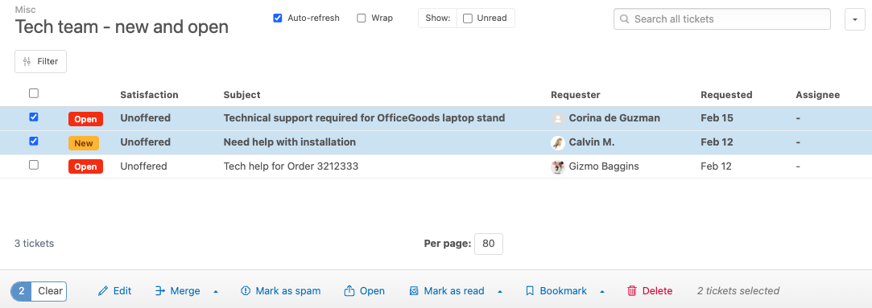Viewport: 872px width, 308px height.
Task: Open the dropdown next to search box
Action: (x=855, y=18)
